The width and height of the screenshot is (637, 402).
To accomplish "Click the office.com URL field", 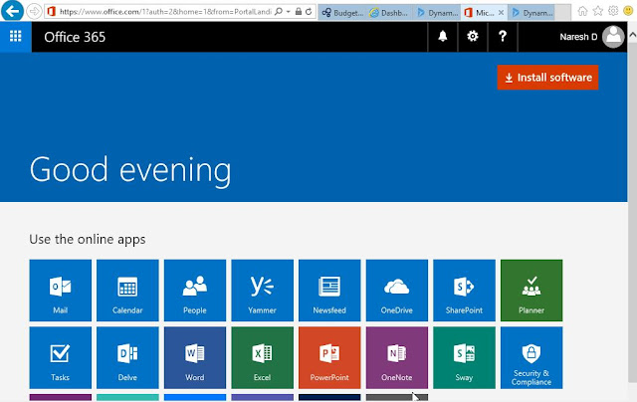I will (165, 12).
